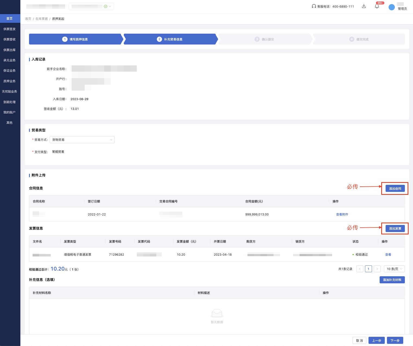Click the download icon in header

(x=364, y=6)
